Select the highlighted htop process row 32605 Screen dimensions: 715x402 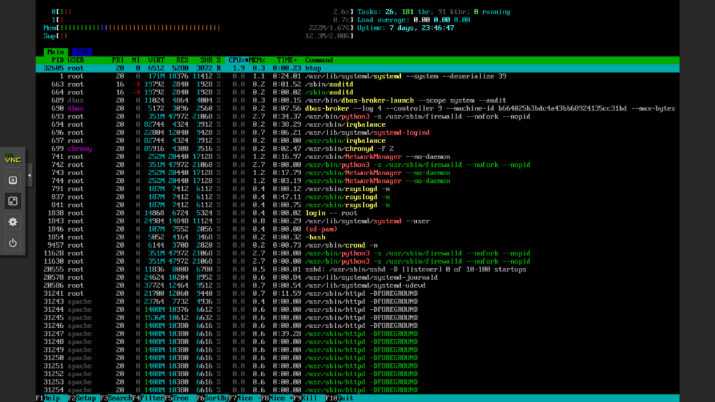click(357, 68)
